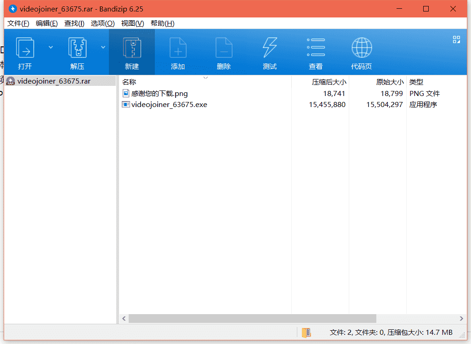Viewport: 471px width, 344px height.
Task: Select the file 感谢您的下载.png
Action: [x=159, y=94]
